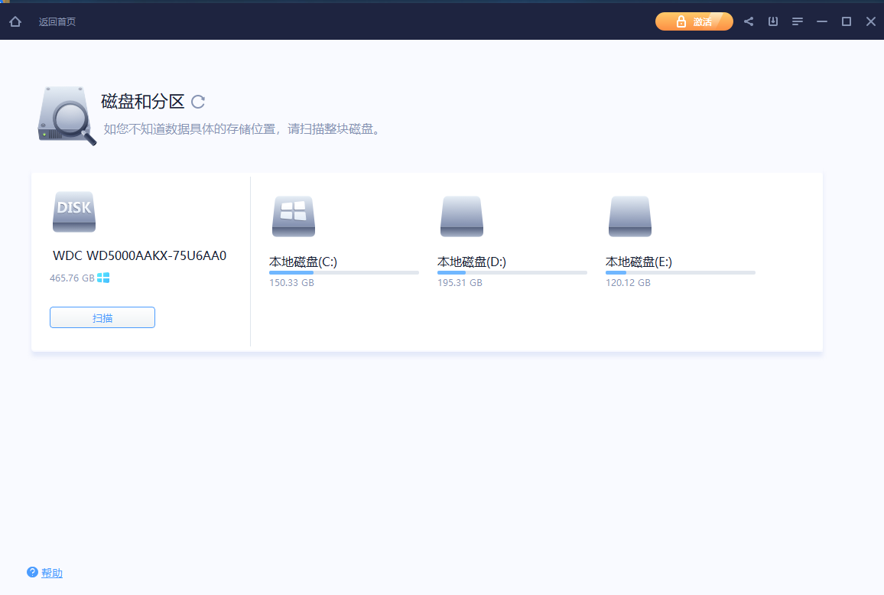
Task: Click the C: drive usage bar
Action: 344,272
